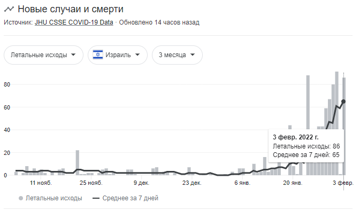Select the tall gray bar near 25 нояб.
360x211 pixels.
[x=78, y=162]
